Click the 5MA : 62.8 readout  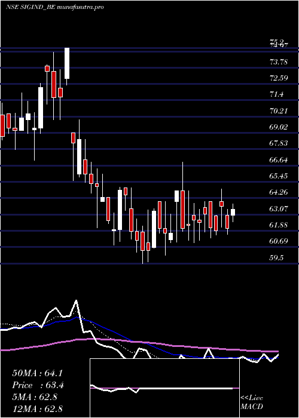coord(34,397)
